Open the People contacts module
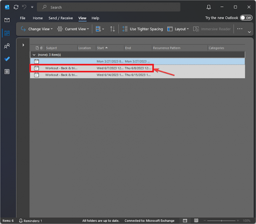Image resolution: width=256 pixels, height=224 pixels. [7, 46]
